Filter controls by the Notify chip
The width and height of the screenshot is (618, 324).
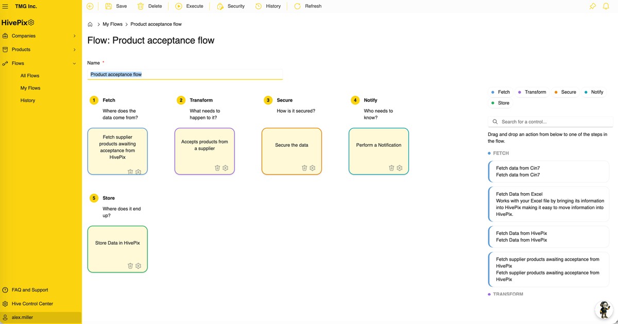[593, 92]
